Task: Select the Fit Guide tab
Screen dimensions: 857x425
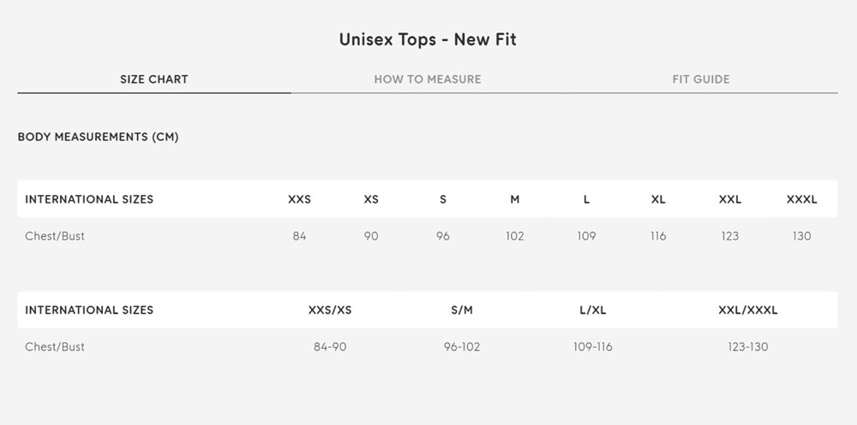Action: (x=701, y=80)
